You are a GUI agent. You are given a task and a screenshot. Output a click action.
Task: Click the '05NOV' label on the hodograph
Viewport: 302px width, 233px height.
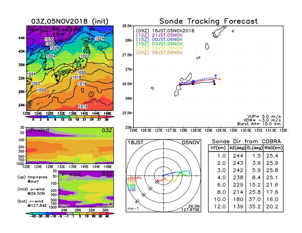[x=191, y=143]
